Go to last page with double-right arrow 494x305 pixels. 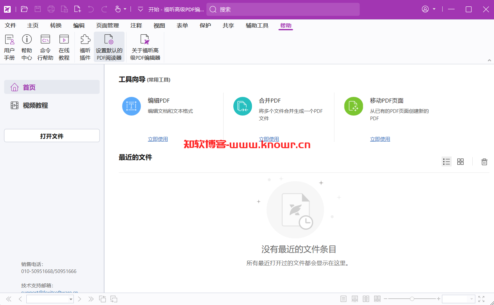click(x=91, y=299)
